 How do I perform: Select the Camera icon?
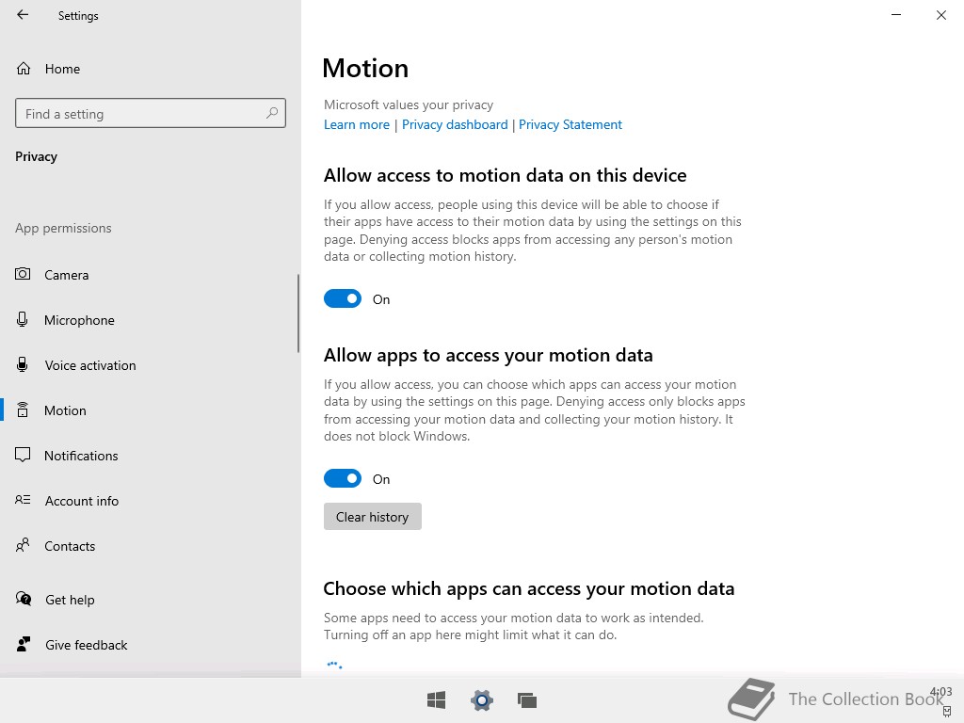[x=23, y=274]
